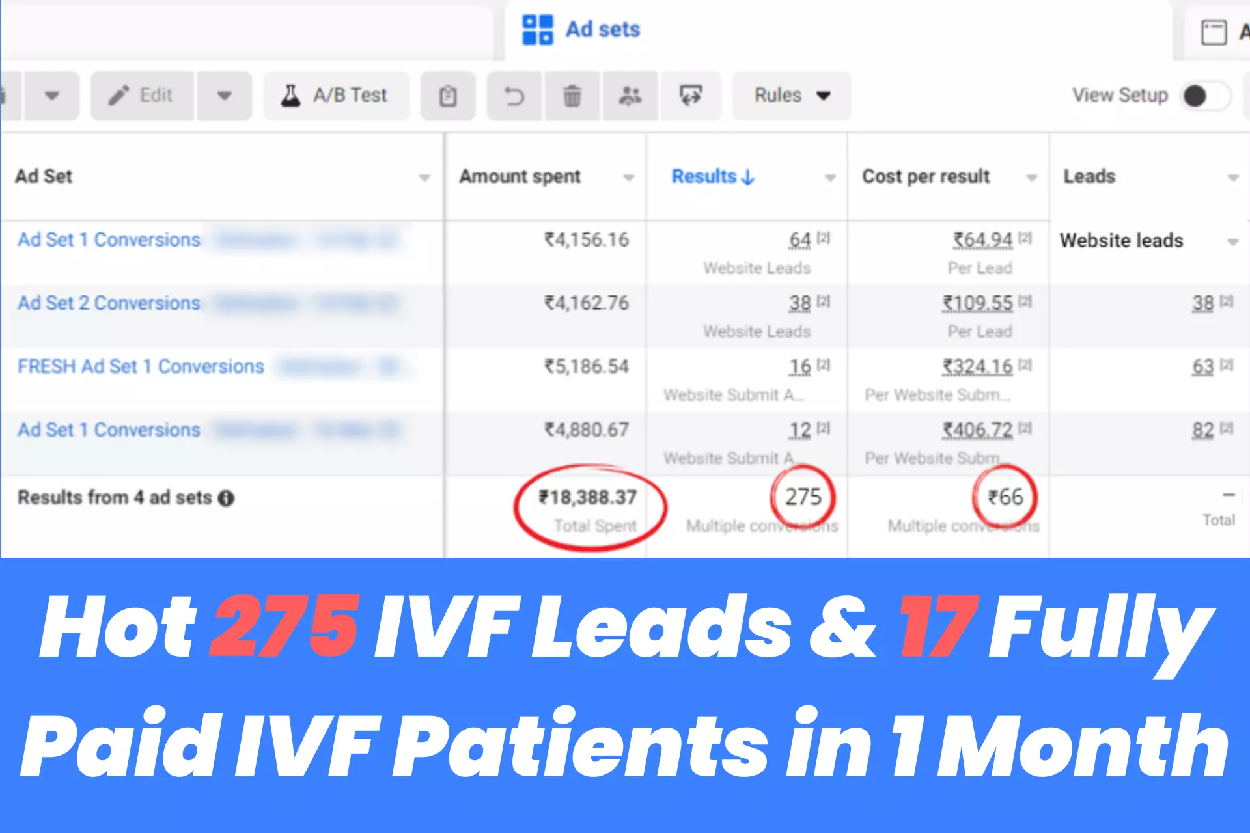Click the A/B Test flask button
The image size is (1250, 833).
click(x=335, y=96)
